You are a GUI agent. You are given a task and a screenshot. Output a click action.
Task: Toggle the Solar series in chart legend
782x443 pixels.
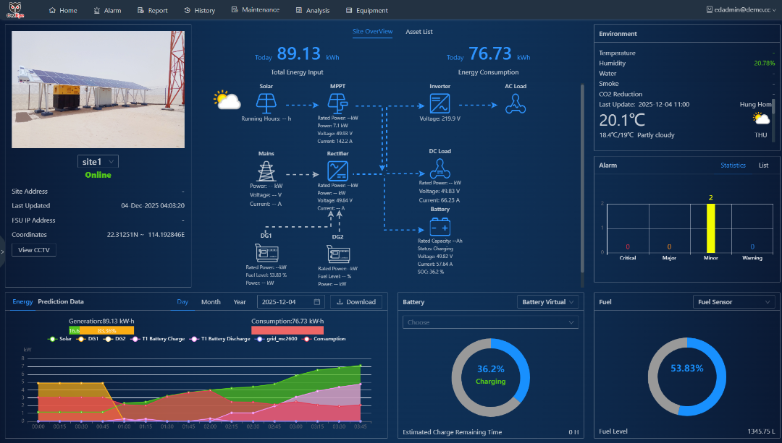point(60,339)
